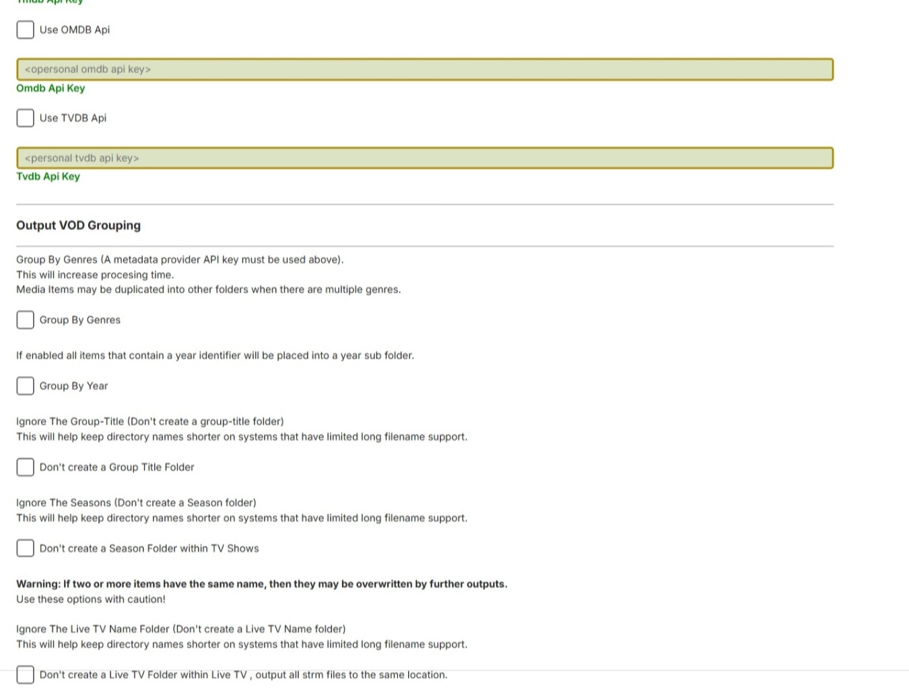Enable the Use OMDB Api checkbox

26,30
